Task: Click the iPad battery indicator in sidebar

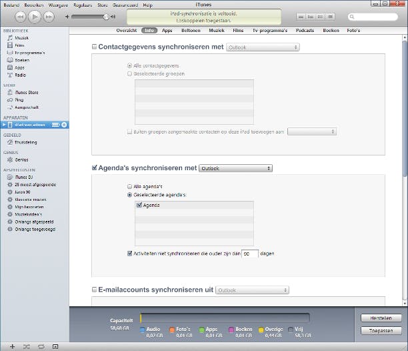Action: coord(55,125)
